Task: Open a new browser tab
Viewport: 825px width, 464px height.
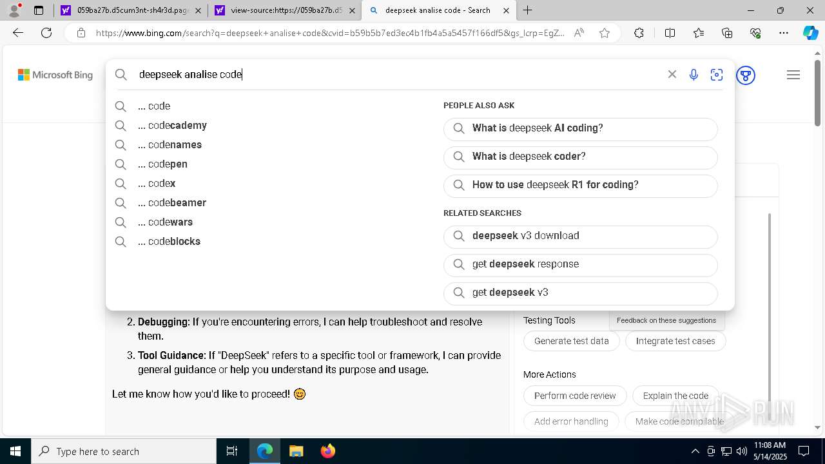Action: [528, 10]
